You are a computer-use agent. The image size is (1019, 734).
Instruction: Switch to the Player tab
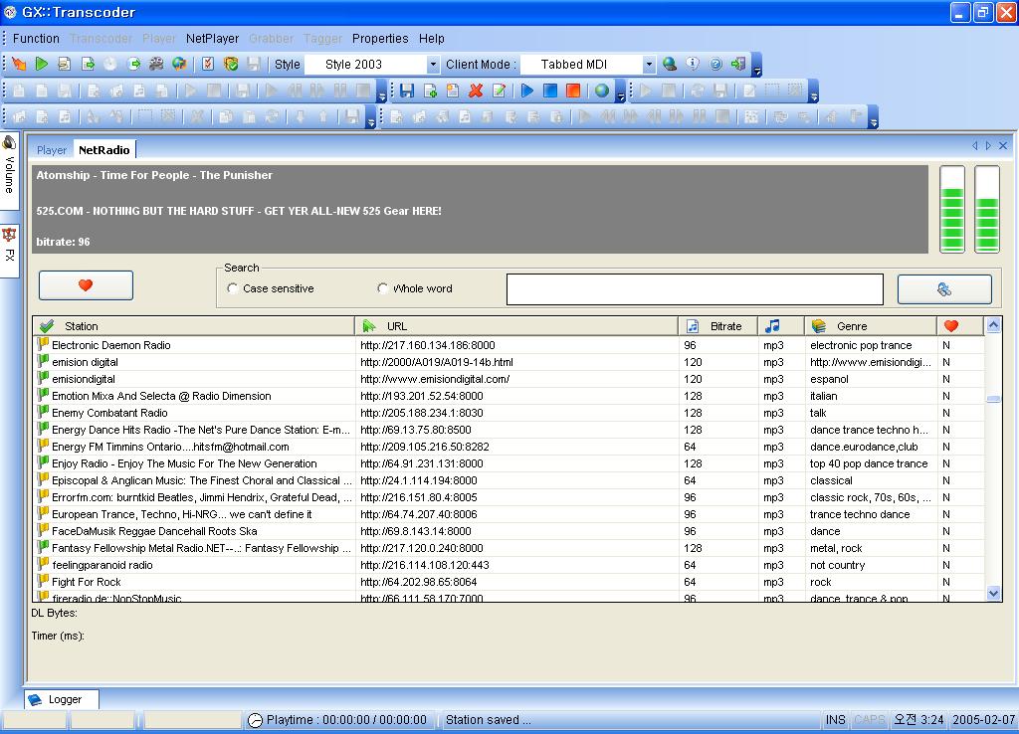coord(52,150)
